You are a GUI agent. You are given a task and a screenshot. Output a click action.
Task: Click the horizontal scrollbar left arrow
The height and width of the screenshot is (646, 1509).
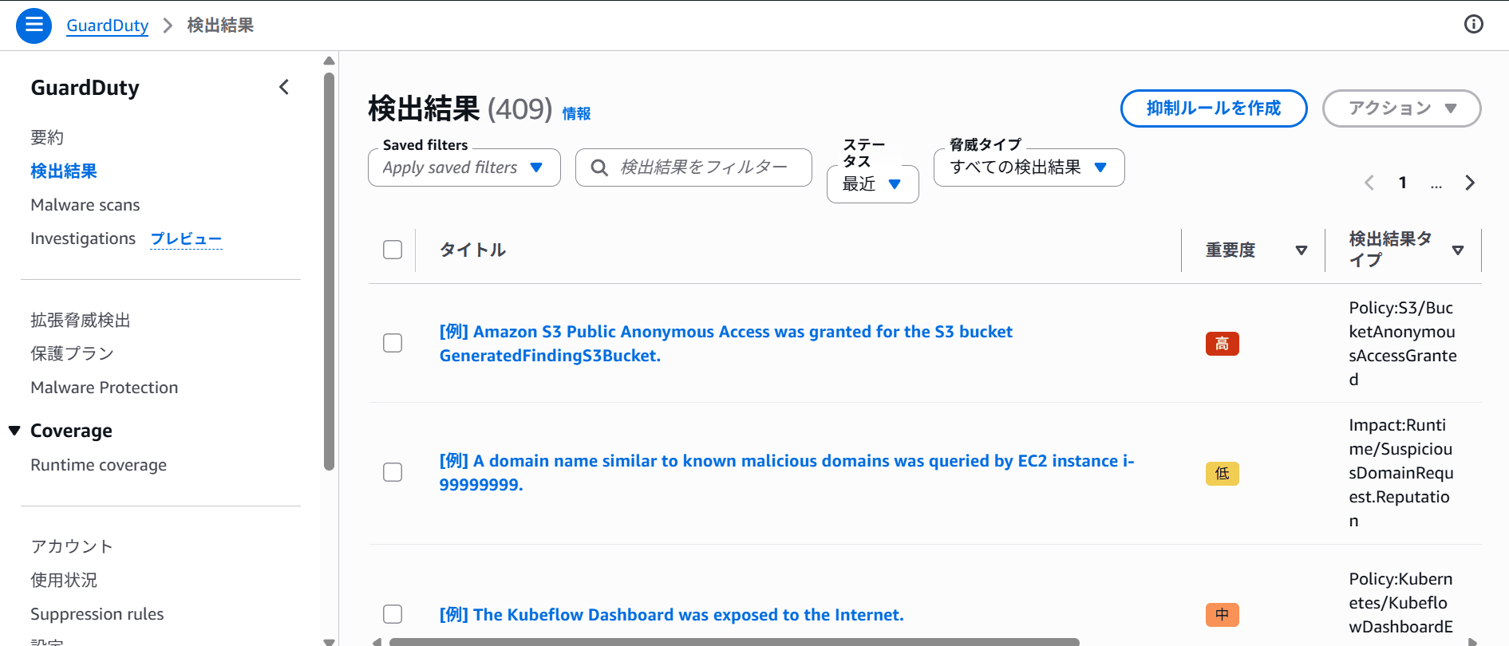coord(377,642)
